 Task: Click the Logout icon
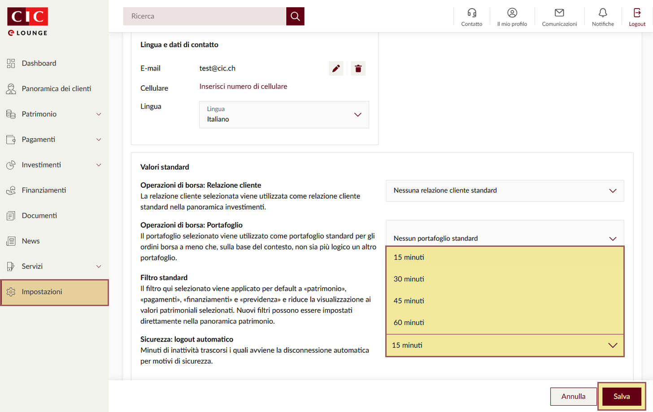pyautogui.click(x=637, y=13)
